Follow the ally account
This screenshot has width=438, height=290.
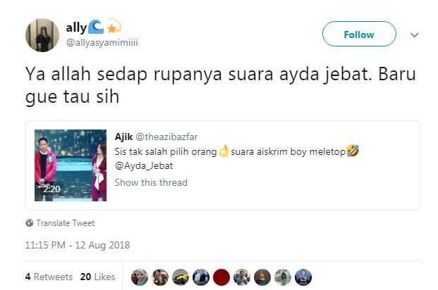[359, 34]
